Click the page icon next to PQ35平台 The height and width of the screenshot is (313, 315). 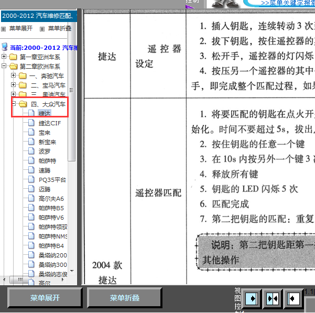[31, 179]
